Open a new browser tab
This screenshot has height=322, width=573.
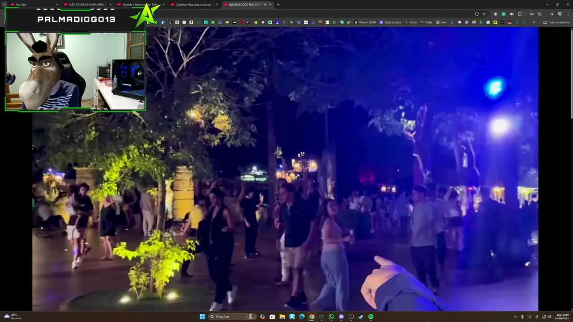[x=278, y=4]
